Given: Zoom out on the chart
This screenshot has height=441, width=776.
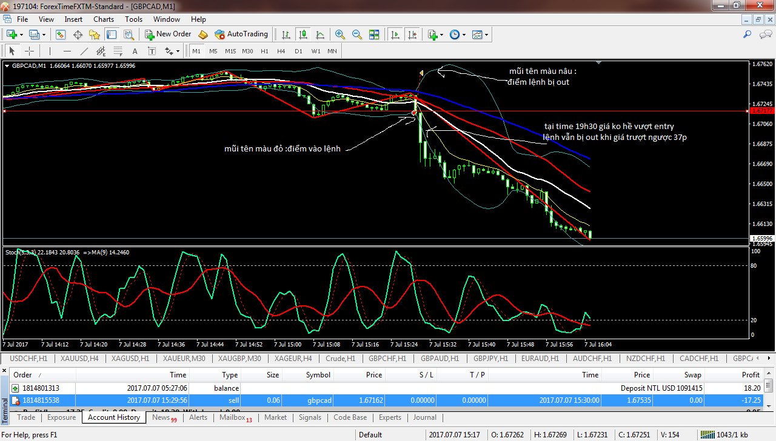Looking at the screenshot, I should tap(357, 35).
